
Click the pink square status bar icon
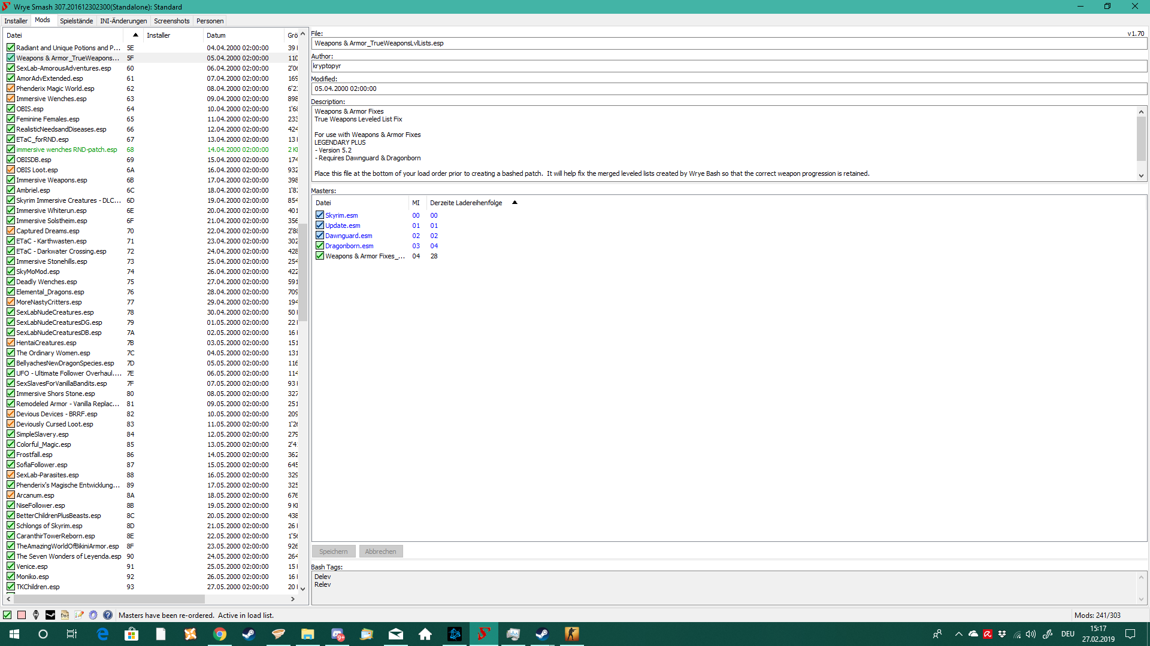[22, 615]
